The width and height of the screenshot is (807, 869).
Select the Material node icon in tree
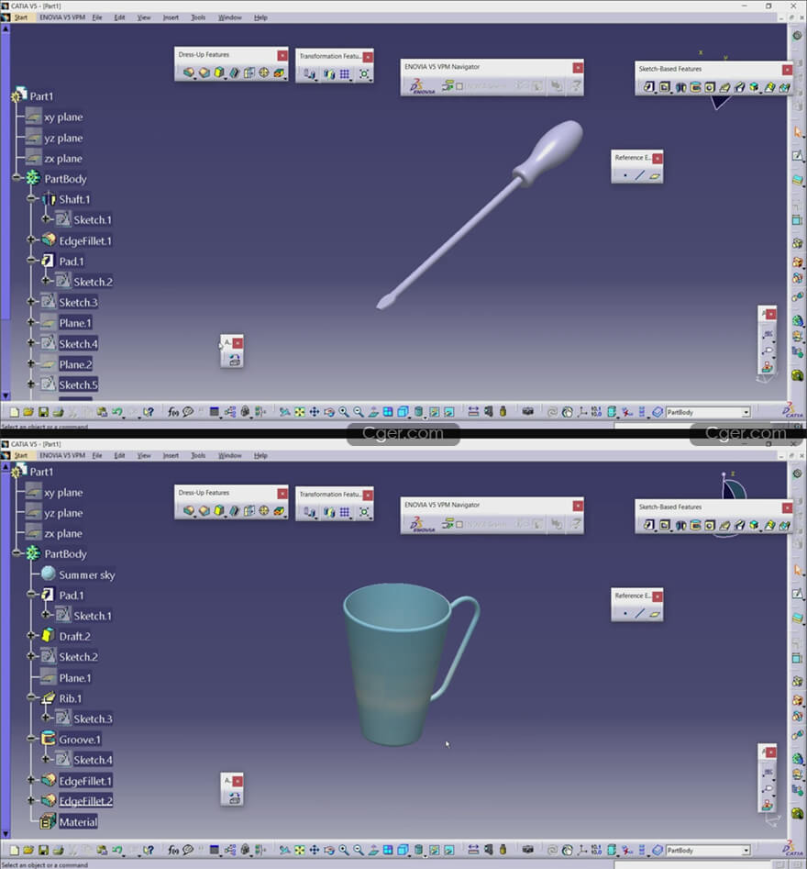click(x=48, y=822)
